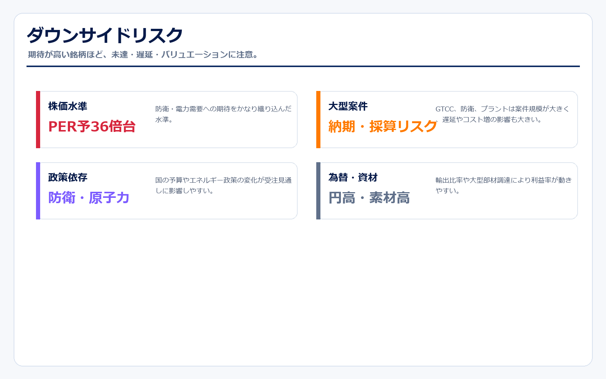Screen dimensions: 606x379
Task: Select the 株価水準 card label
Action: (x=68, y=106)
